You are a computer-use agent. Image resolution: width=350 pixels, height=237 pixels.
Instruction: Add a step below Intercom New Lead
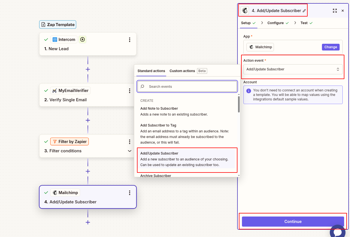tap(88, 69)
